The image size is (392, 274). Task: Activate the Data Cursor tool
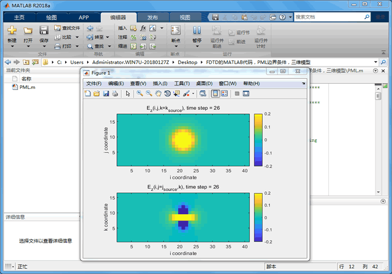(177, 94)
